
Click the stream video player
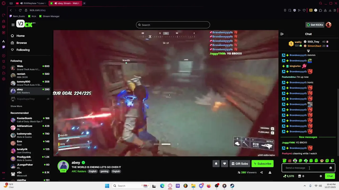[x=166, y=93]
